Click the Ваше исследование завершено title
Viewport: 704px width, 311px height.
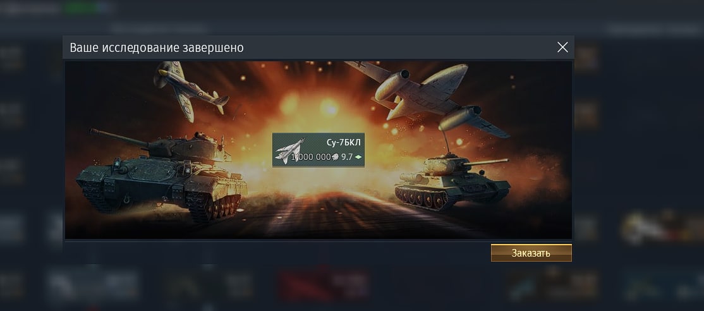point(157,47)
